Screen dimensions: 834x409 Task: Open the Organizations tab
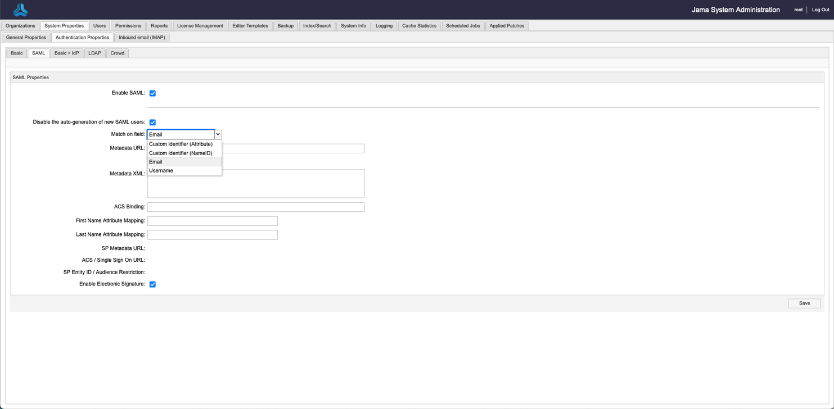point(20,26)
